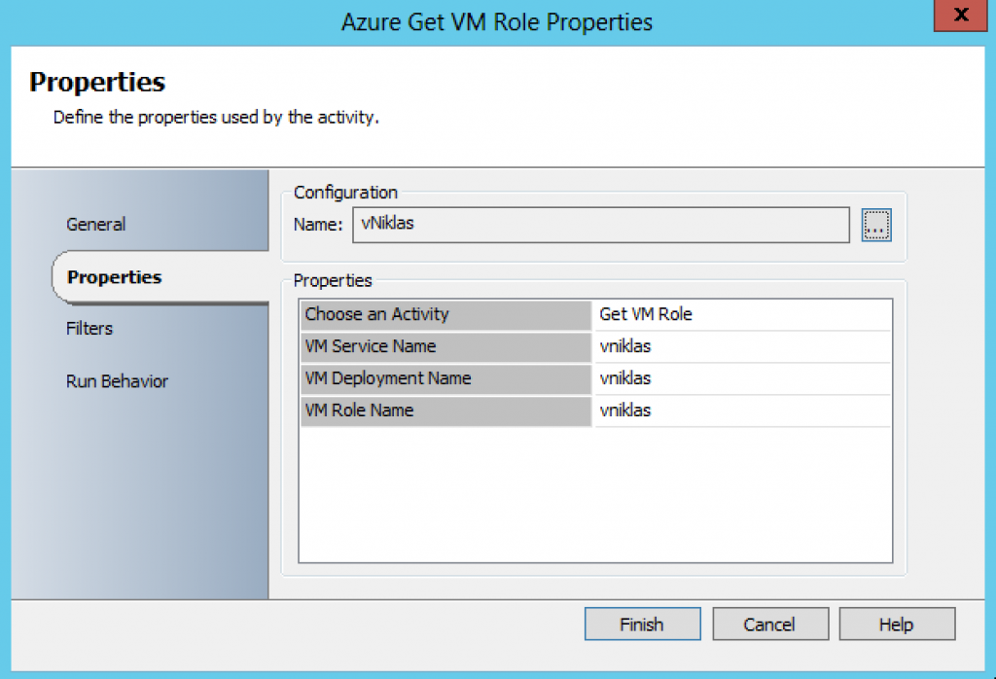Close the Azure Get VM Role Properties dialog
This screenshot has height=679, width=996.
pyautogui.click(x=960, y=16)
